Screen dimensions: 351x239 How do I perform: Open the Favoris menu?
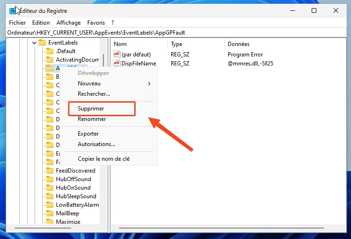(96, 23)
